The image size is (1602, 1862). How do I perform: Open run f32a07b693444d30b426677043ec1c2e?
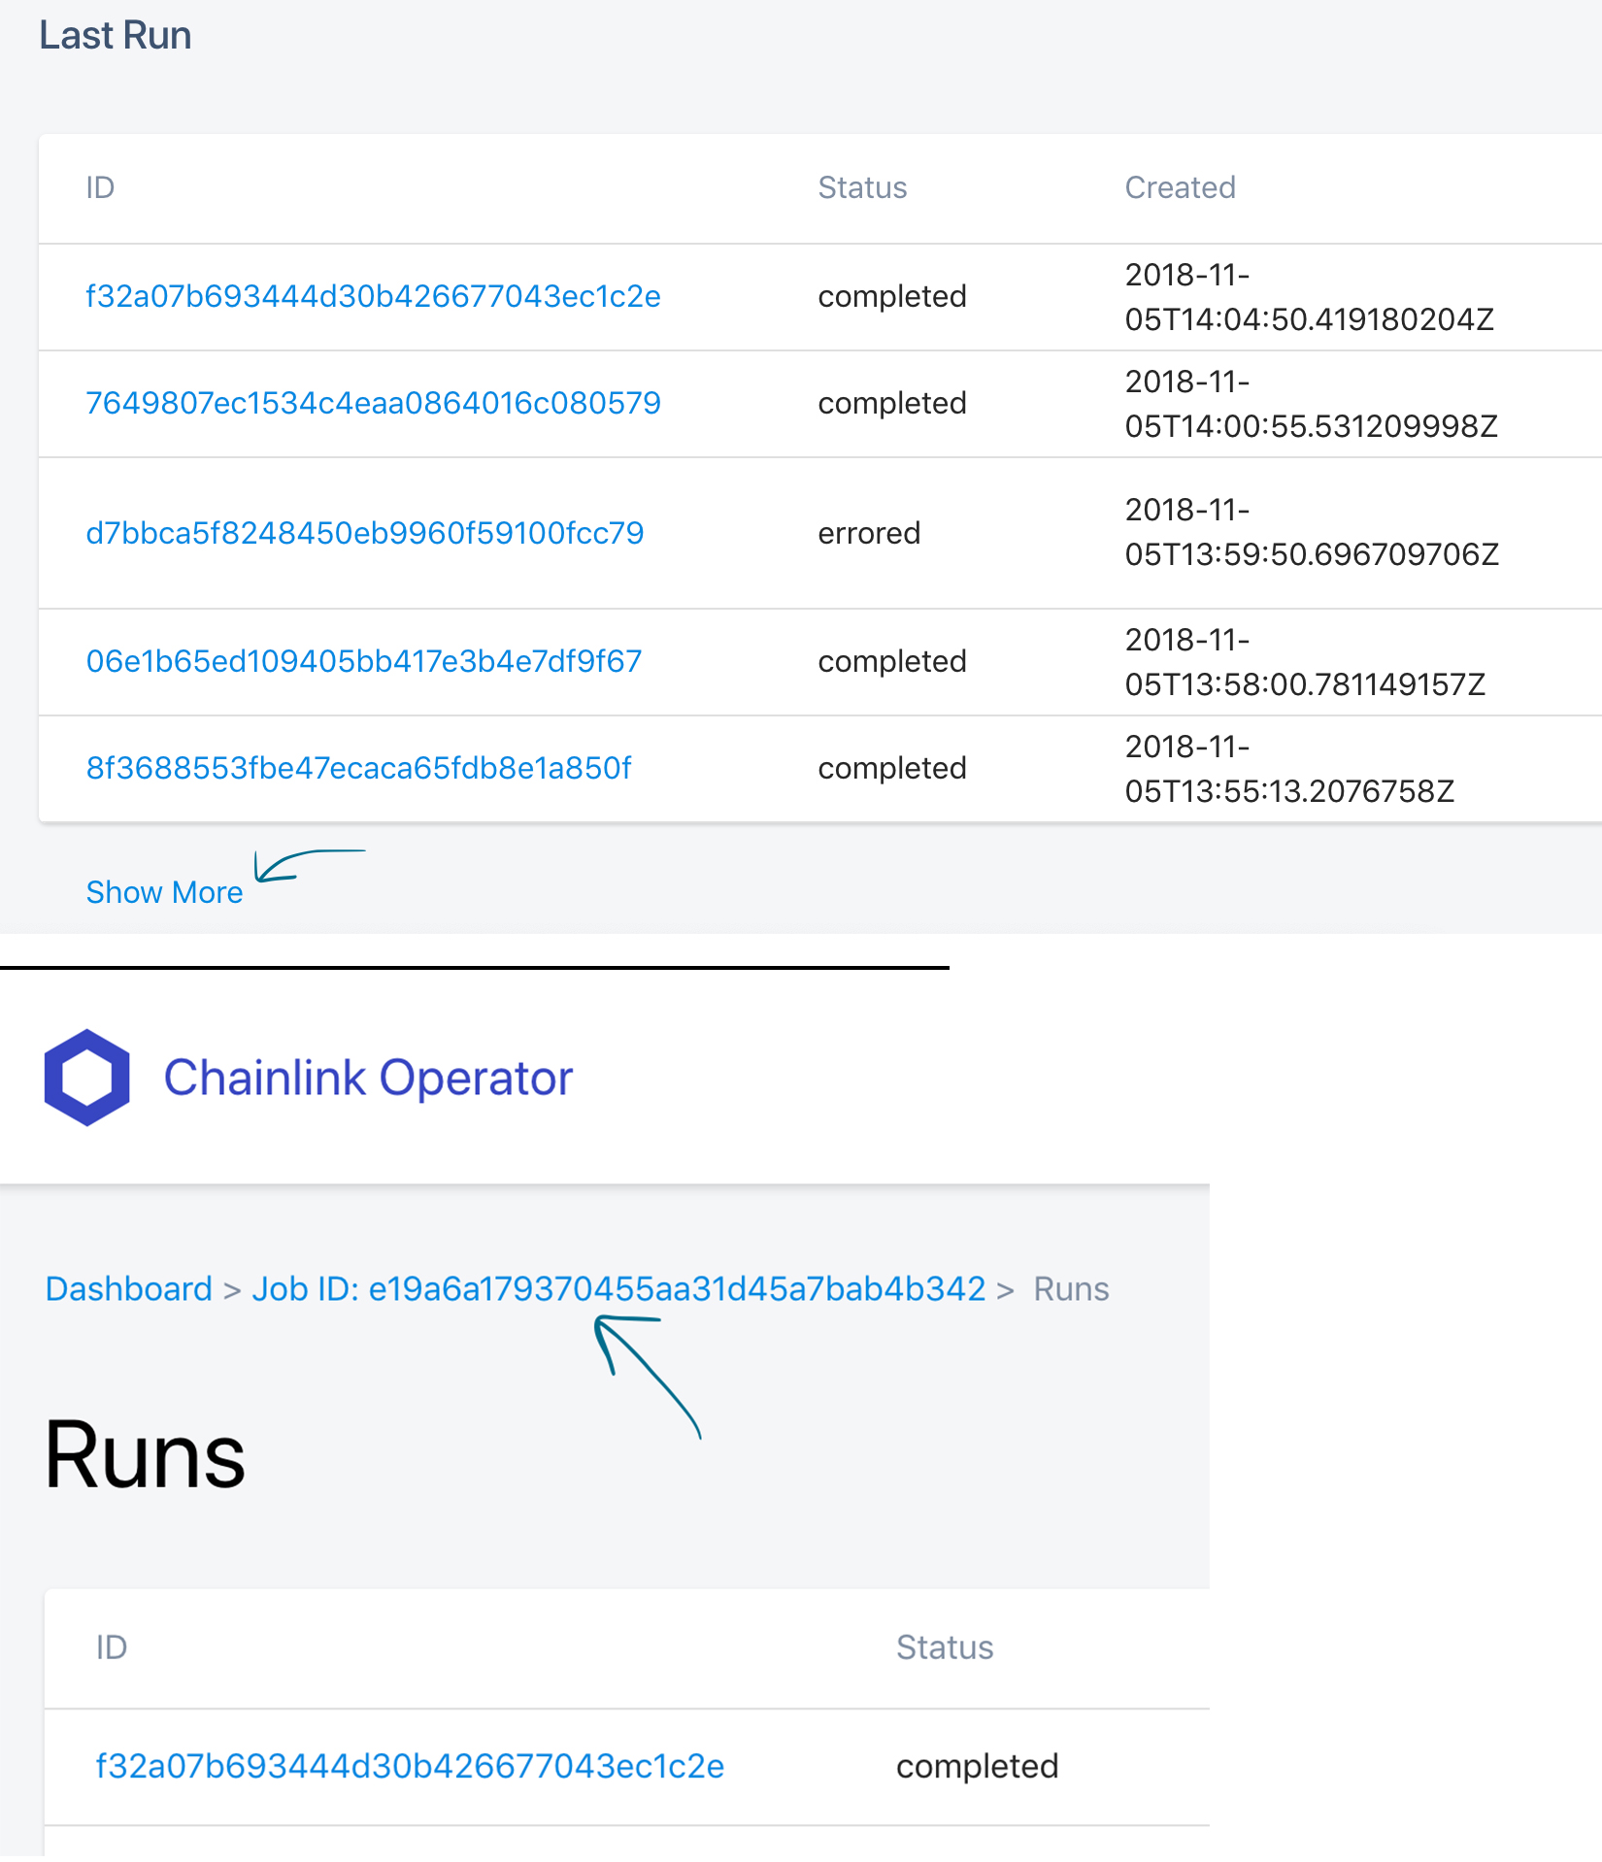click(373, 296)
